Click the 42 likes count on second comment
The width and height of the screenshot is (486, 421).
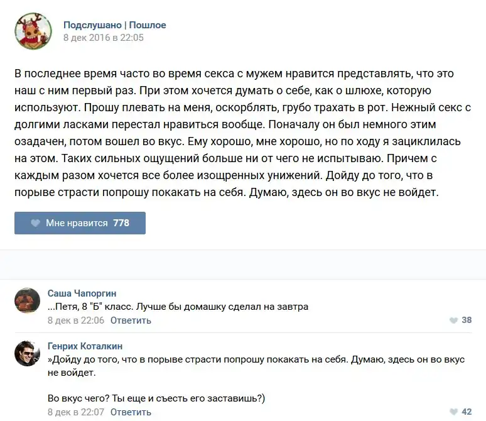click(467, 412)
